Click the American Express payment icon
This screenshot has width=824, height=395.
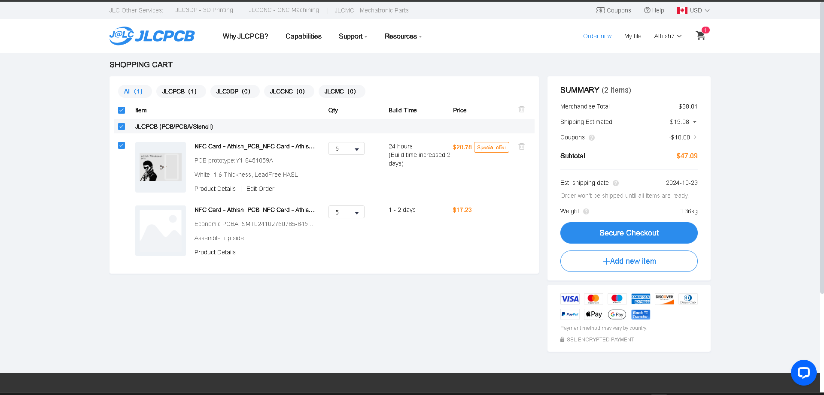coord(641,299)
